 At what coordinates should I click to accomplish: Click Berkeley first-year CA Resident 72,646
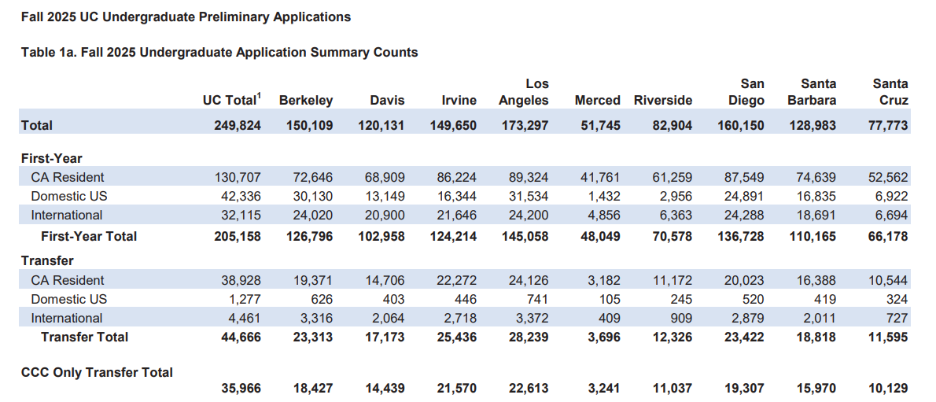(x=313, y=177)
